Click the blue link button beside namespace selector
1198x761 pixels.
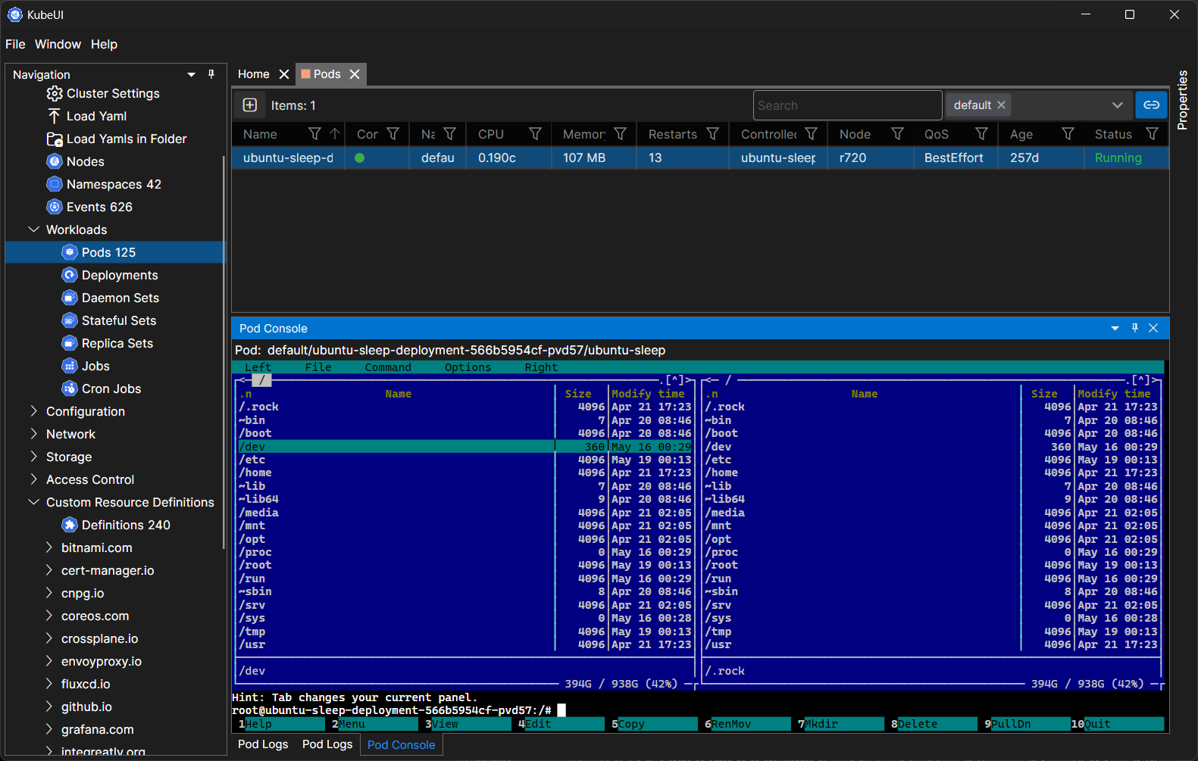click(1151, 105)
